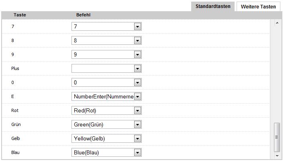The height and width of the screenshot is (162, 288).
Task: Open the dropdown for key 7
Action: coord(137,26)
